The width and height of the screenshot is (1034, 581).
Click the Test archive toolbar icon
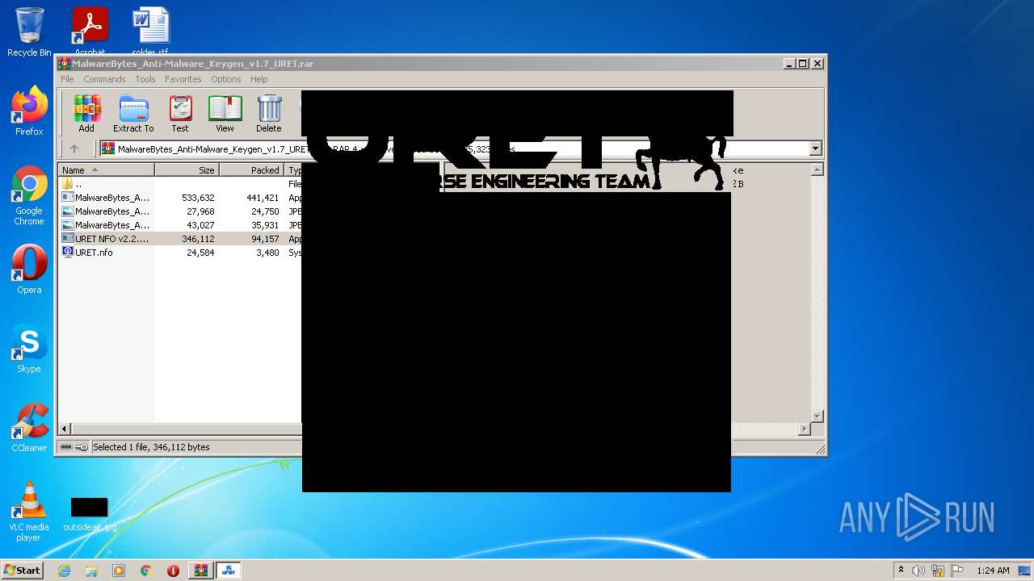180,114
